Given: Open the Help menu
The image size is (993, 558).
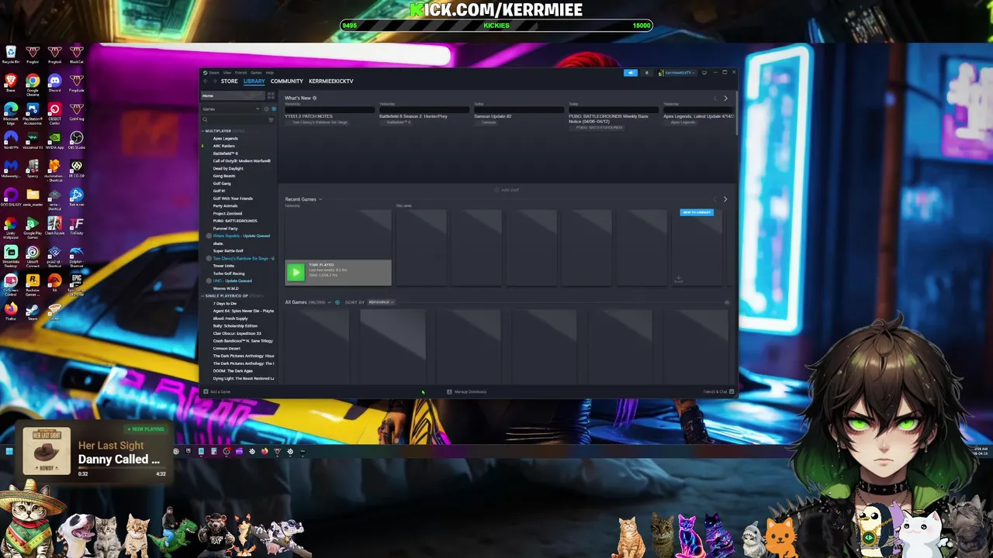Looking at the screenshot, I should (x=270, y=73).
